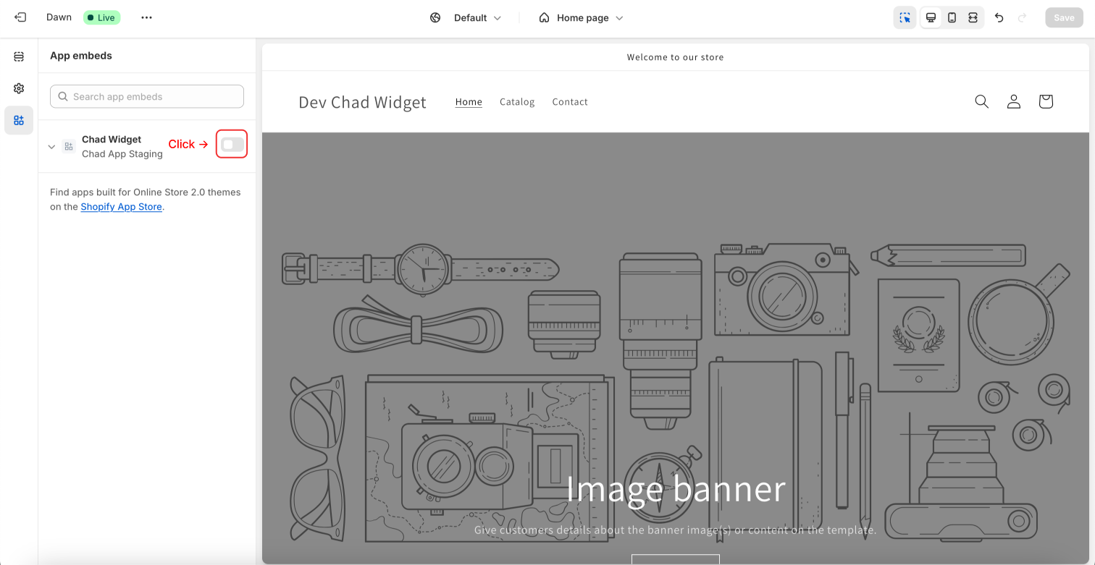Viewport: 1095px width, 565px height.
Task: Click the Search app embeds field
Action: point(147,96)
